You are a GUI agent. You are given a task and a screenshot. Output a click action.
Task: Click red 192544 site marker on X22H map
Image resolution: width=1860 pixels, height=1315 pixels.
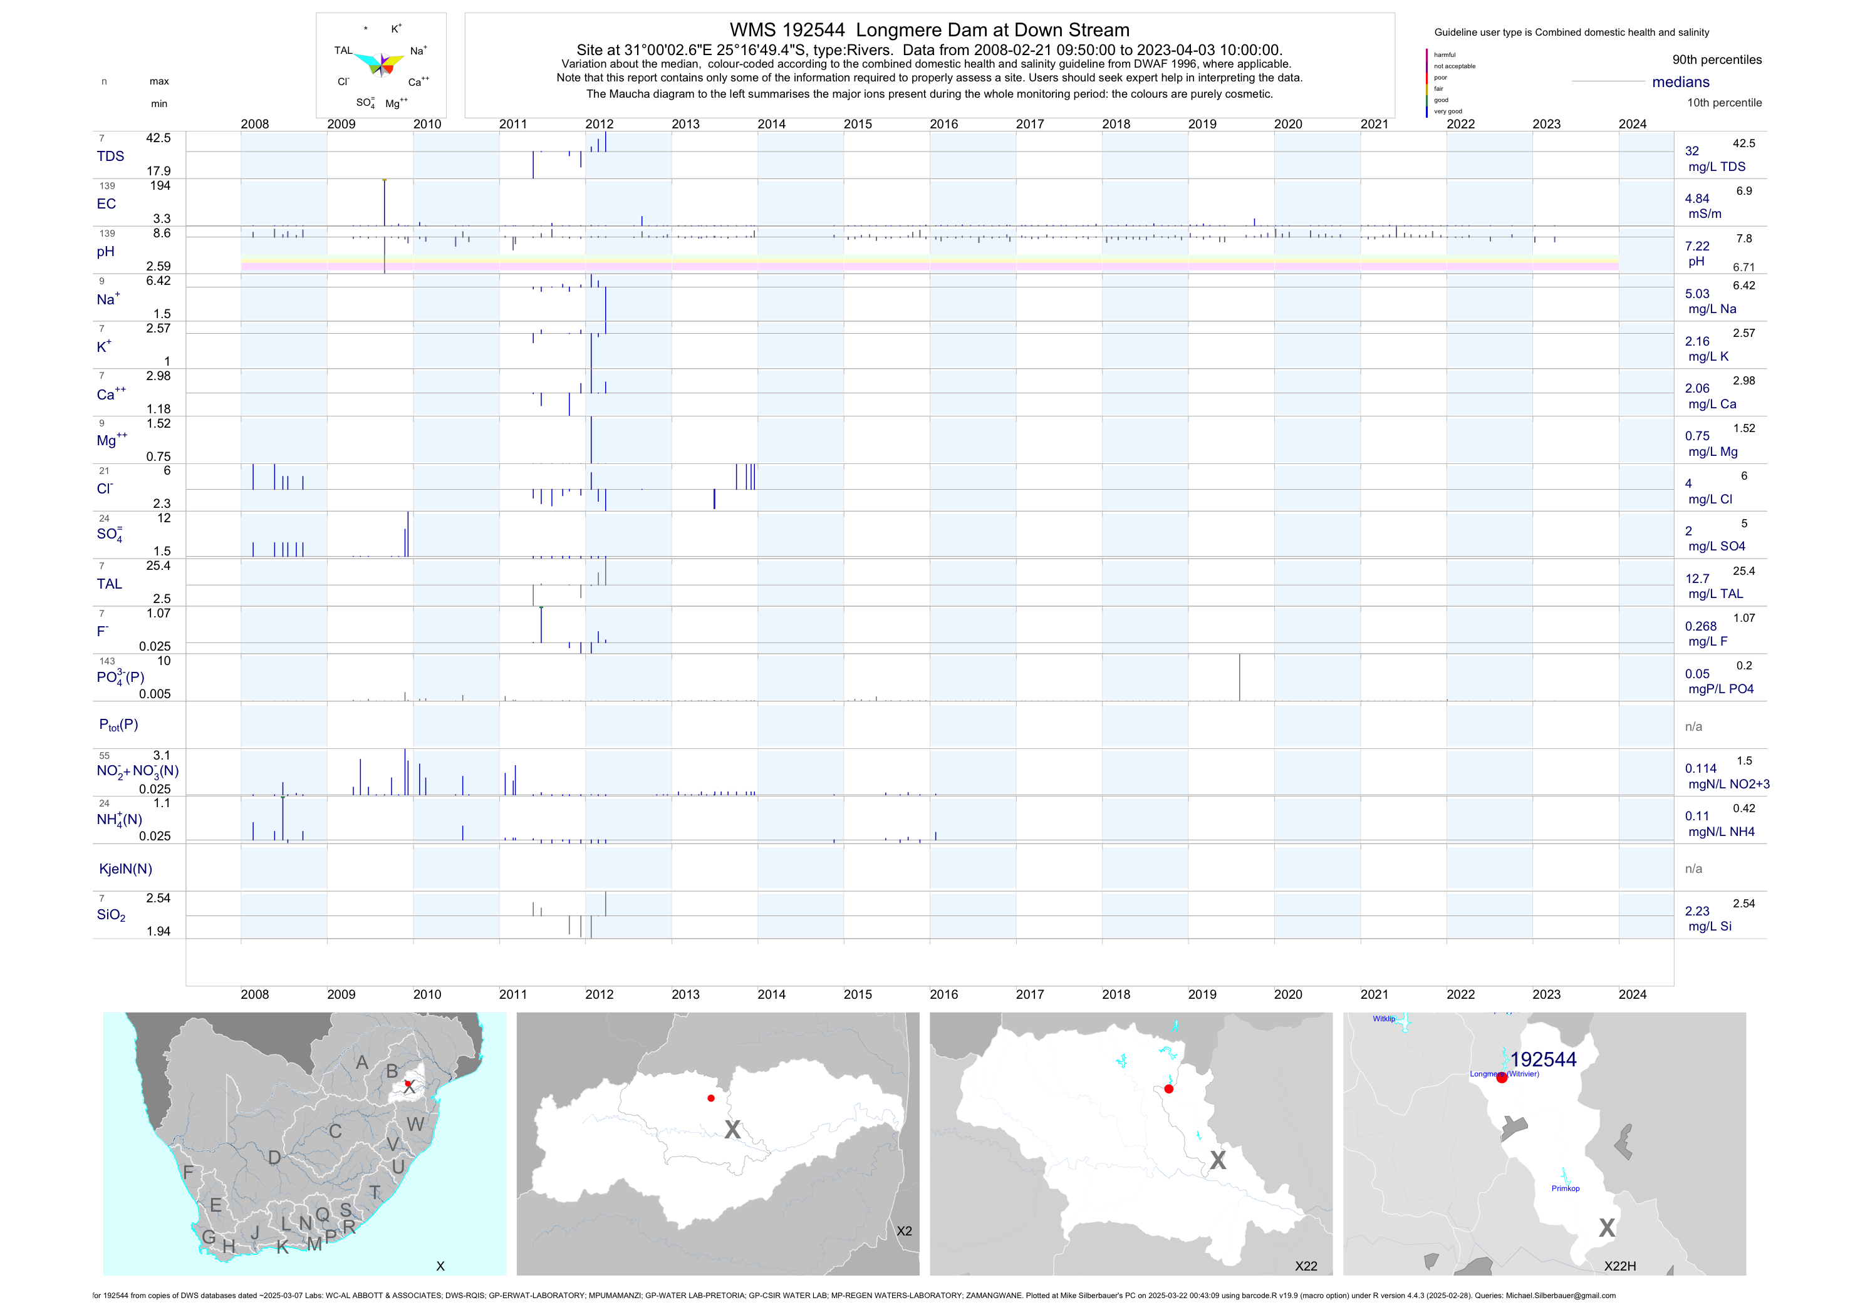click(1501, 1078)
